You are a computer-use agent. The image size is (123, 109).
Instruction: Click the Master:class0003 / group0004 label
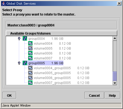pos(31,25)
